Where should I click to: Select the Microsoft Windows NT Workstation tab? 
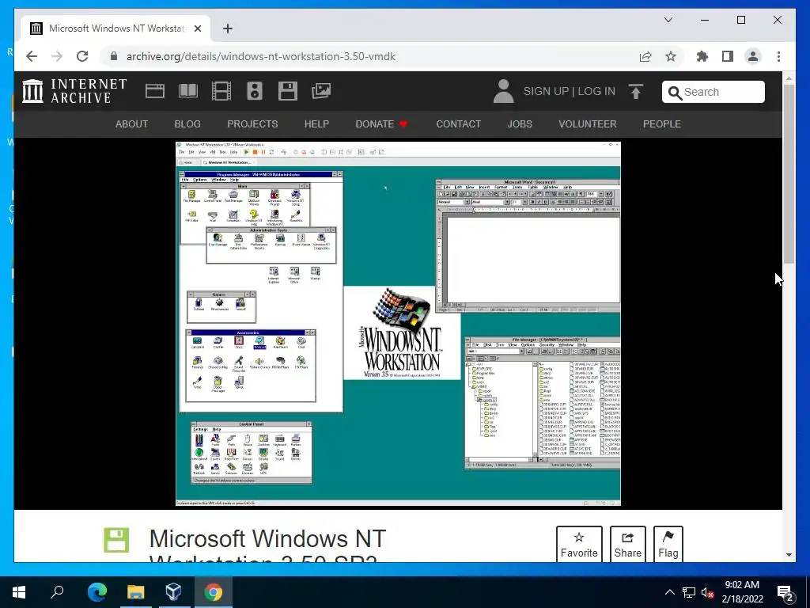point(115,28)
